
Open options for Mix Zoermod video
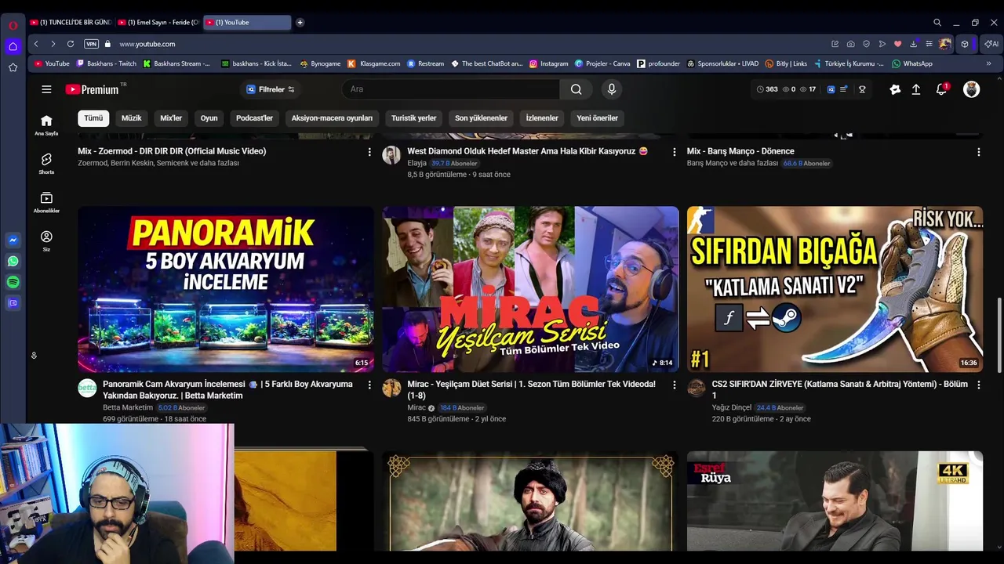(x=369, y=152)
